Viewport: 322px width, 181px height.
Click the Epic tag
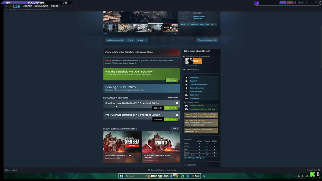(x=212, y=24)
